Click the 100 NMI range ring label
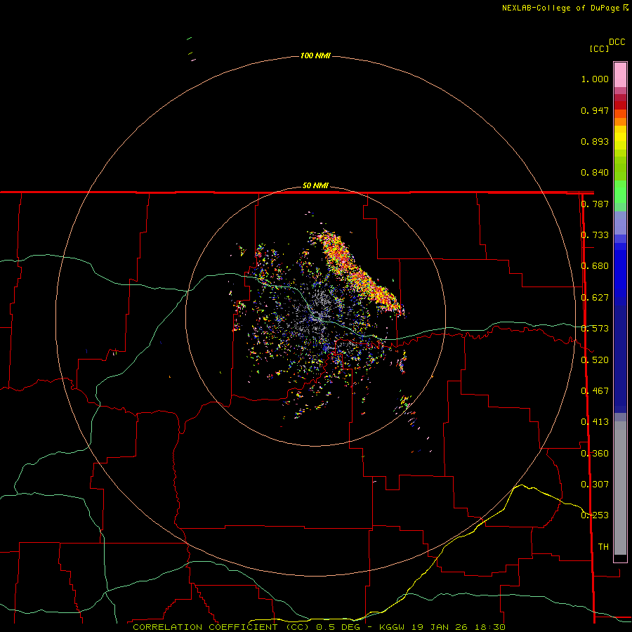The height and width of the screenshot is (632, 632). [x=315, y=55]
